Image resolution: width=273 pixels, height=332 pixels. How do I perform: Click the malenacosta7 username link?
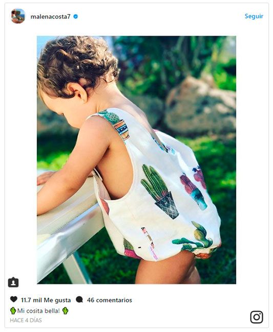(50, 16)
